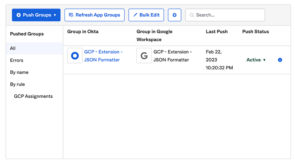Image resolution: width=295 pixels, height=163 pixels.
Task: Click the Okta circle logo icon
Action: coord(75,56)
